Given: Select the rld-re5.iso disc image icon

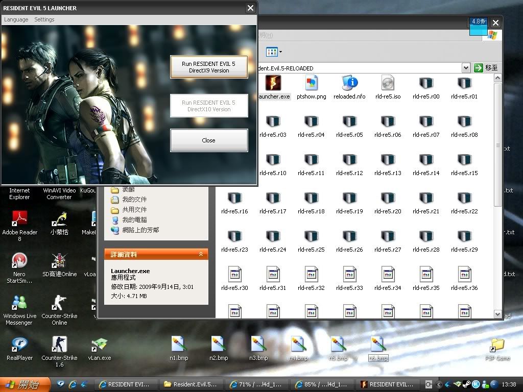Looking at the screenshot, I should (x=388, y=83).
